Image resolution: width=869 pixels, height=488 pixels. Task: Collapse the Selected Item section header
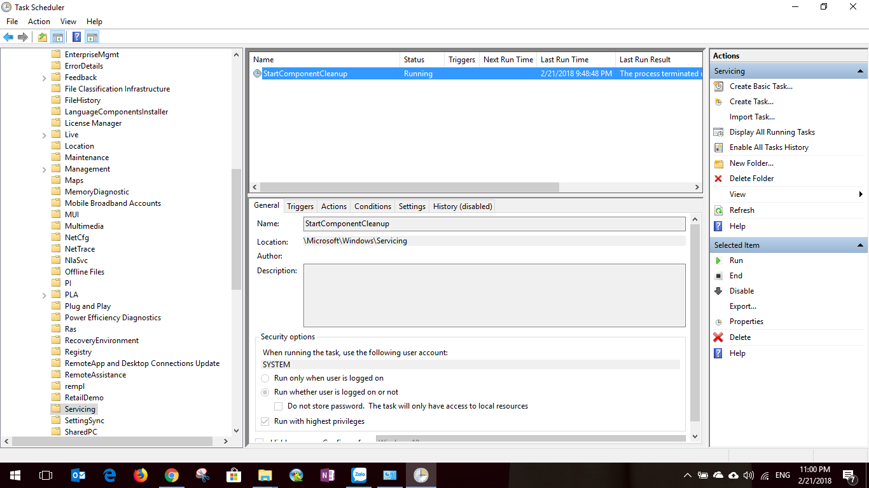[x=860, y=245]
